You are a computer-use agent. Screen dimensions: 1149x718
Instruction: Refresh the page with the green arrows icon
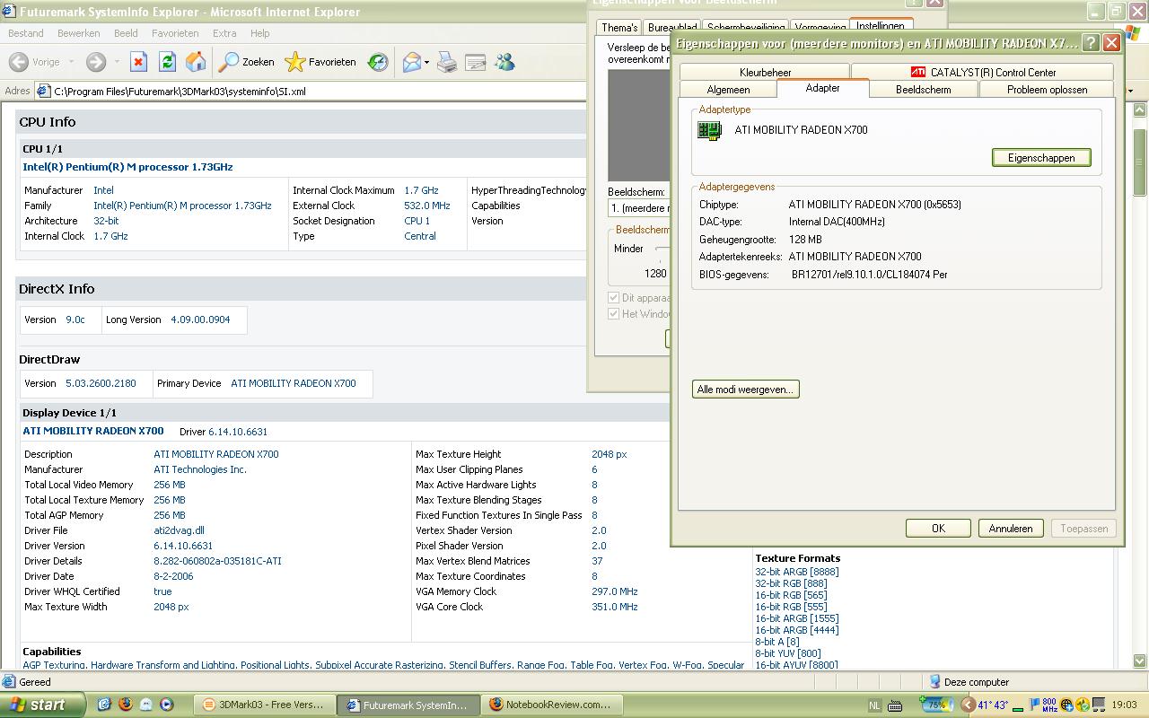pos(167,62)
